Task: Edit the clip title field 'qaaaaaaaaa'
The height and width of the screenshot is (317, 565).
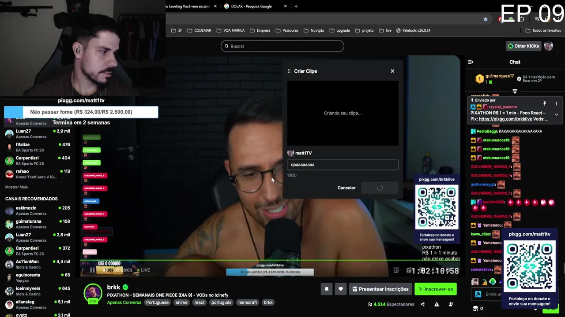Action: (x=343, y=165)
